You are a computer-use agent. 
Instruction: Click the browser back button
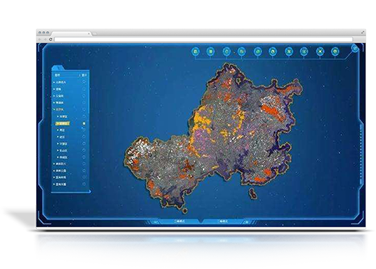(x=40, y=39)
